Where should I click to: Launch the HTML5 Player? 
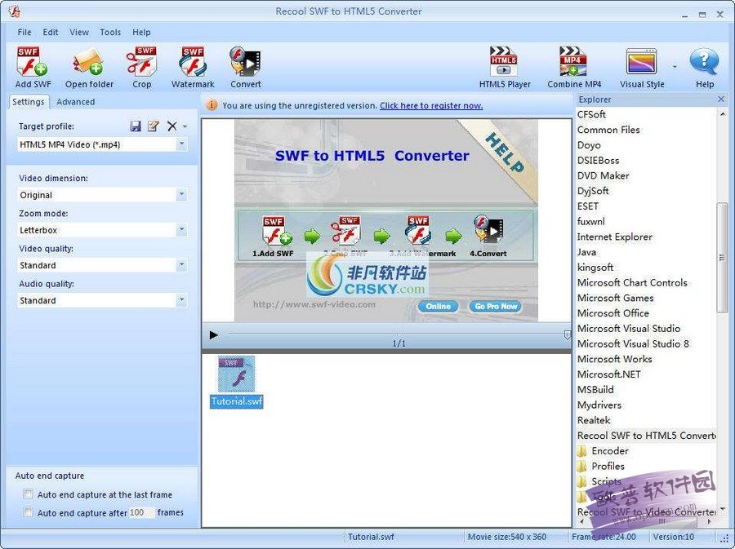[x=504, y=61]
